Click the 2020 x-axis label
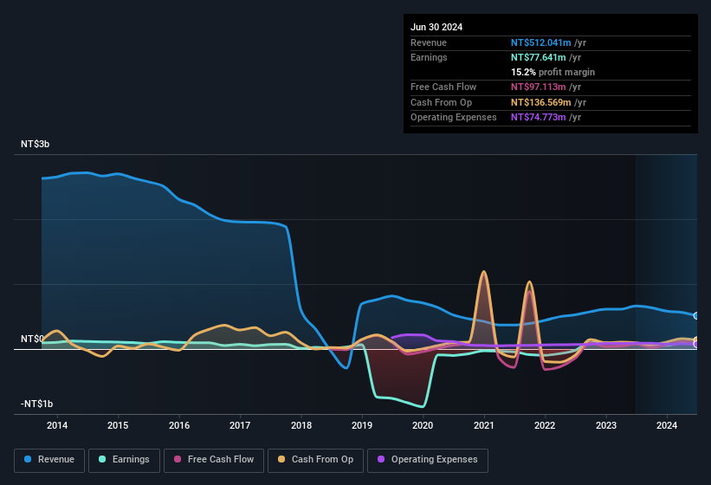 pos(423,425)
